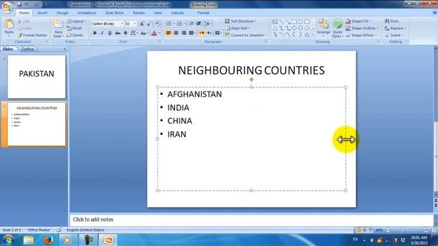Screen dimensions: 438x246
Task: Open the Layout dropdown
Action: (x=76, y=21)
